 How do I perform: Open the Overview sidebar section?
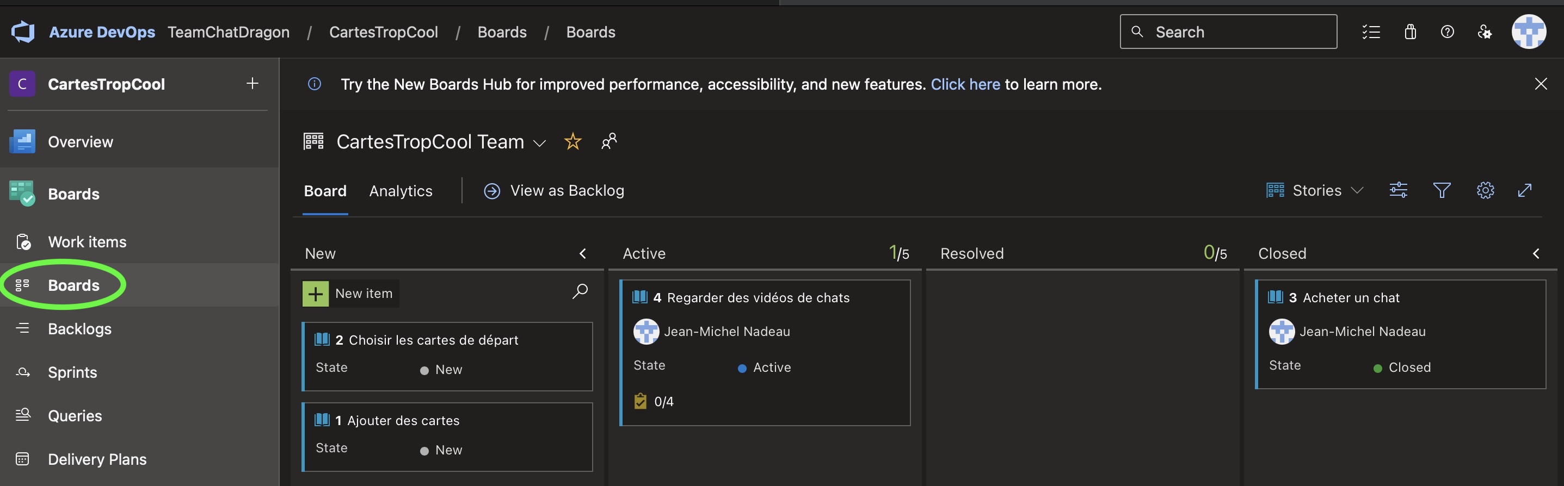pos(139,142)
